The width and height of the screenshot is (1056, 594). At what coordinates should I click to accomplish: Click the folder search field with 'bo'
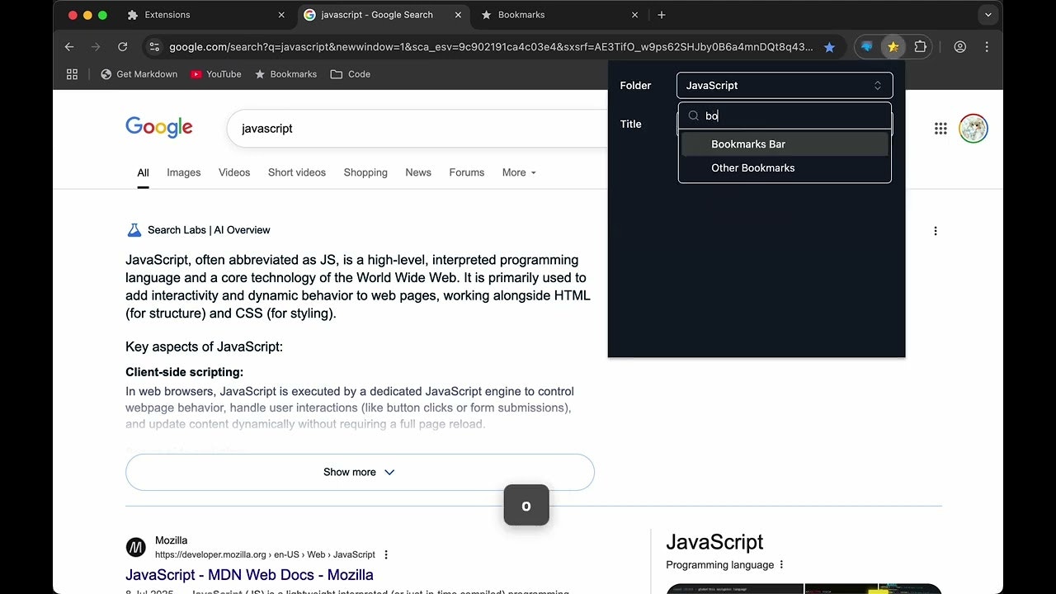[785, 116]
